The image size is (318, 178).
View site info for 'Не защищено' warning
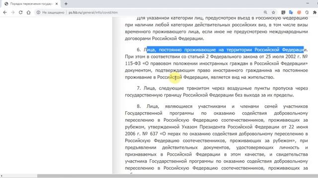click(50, 12)
